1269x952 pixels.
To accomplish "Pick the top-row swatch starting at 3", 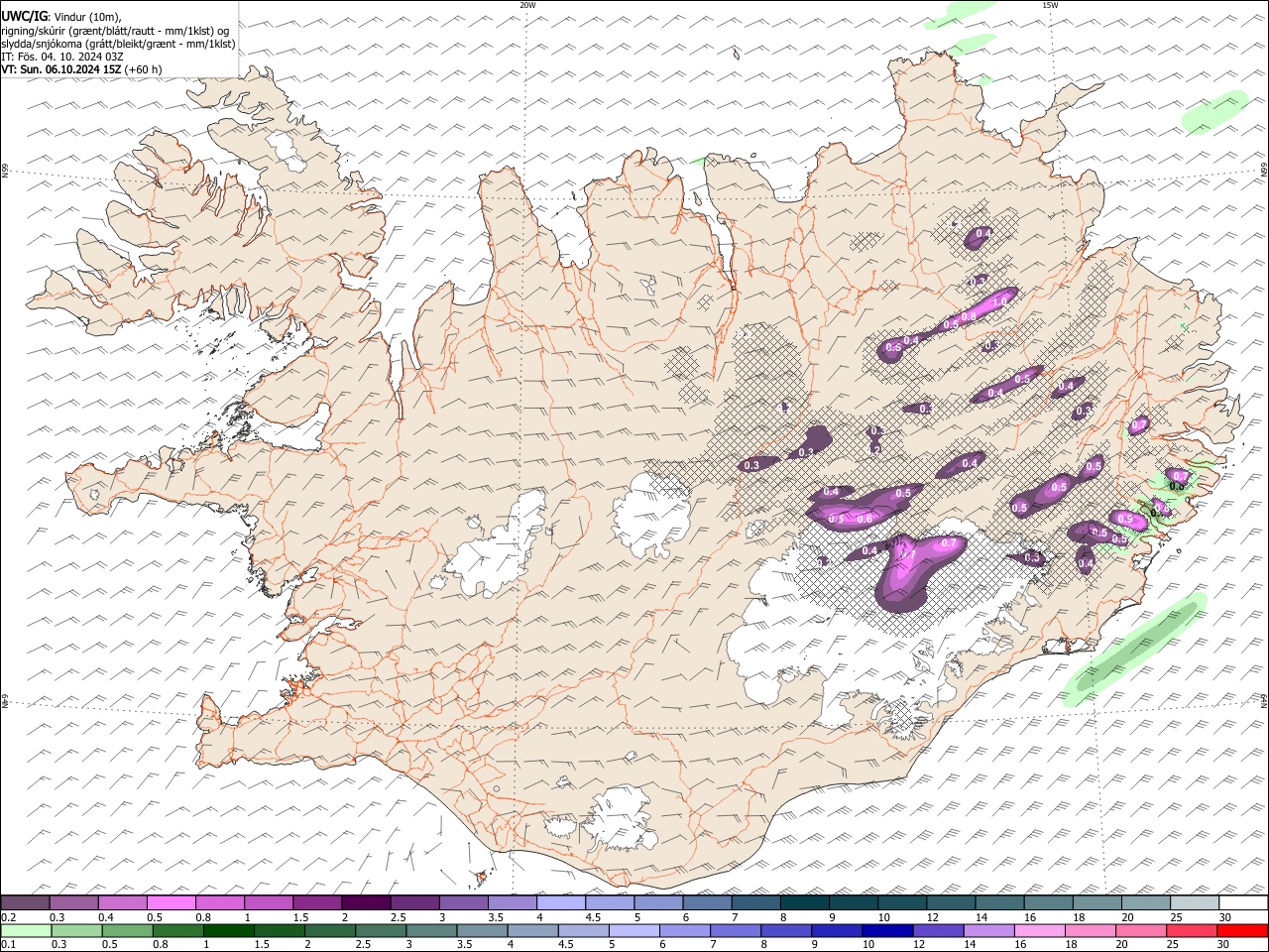I will click(x=463, y=902).
